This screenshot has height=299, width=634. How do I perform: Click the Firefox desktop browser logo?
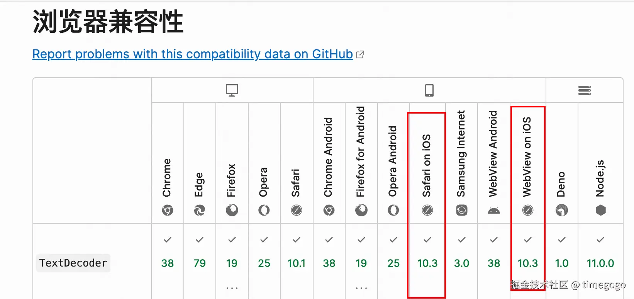coord(232,211)
